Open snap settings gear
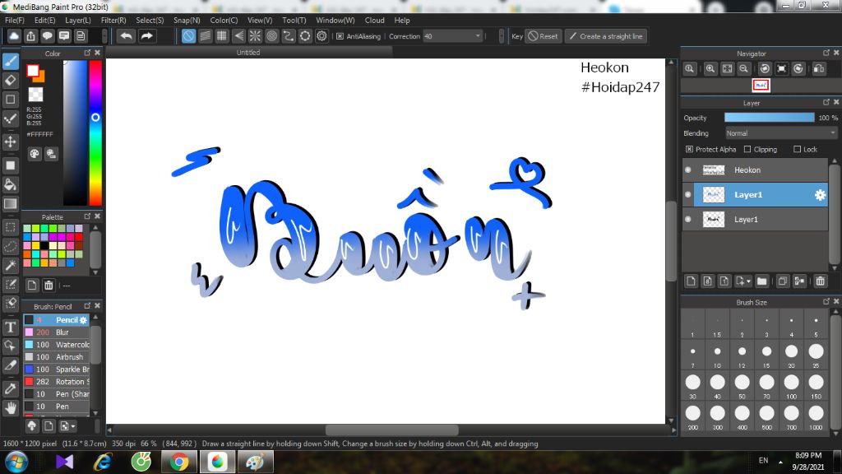 coord(322,36)
